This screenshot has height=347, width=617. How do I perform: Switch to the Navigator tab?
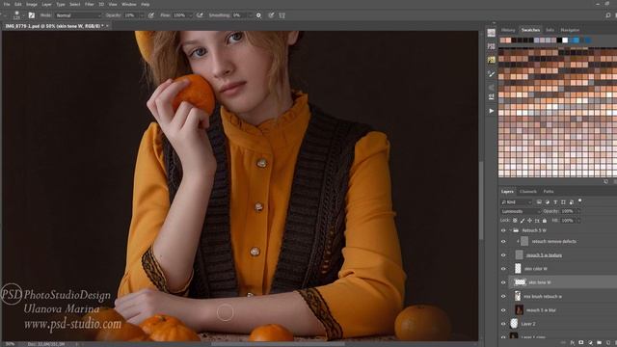click(x=570, y=30)
